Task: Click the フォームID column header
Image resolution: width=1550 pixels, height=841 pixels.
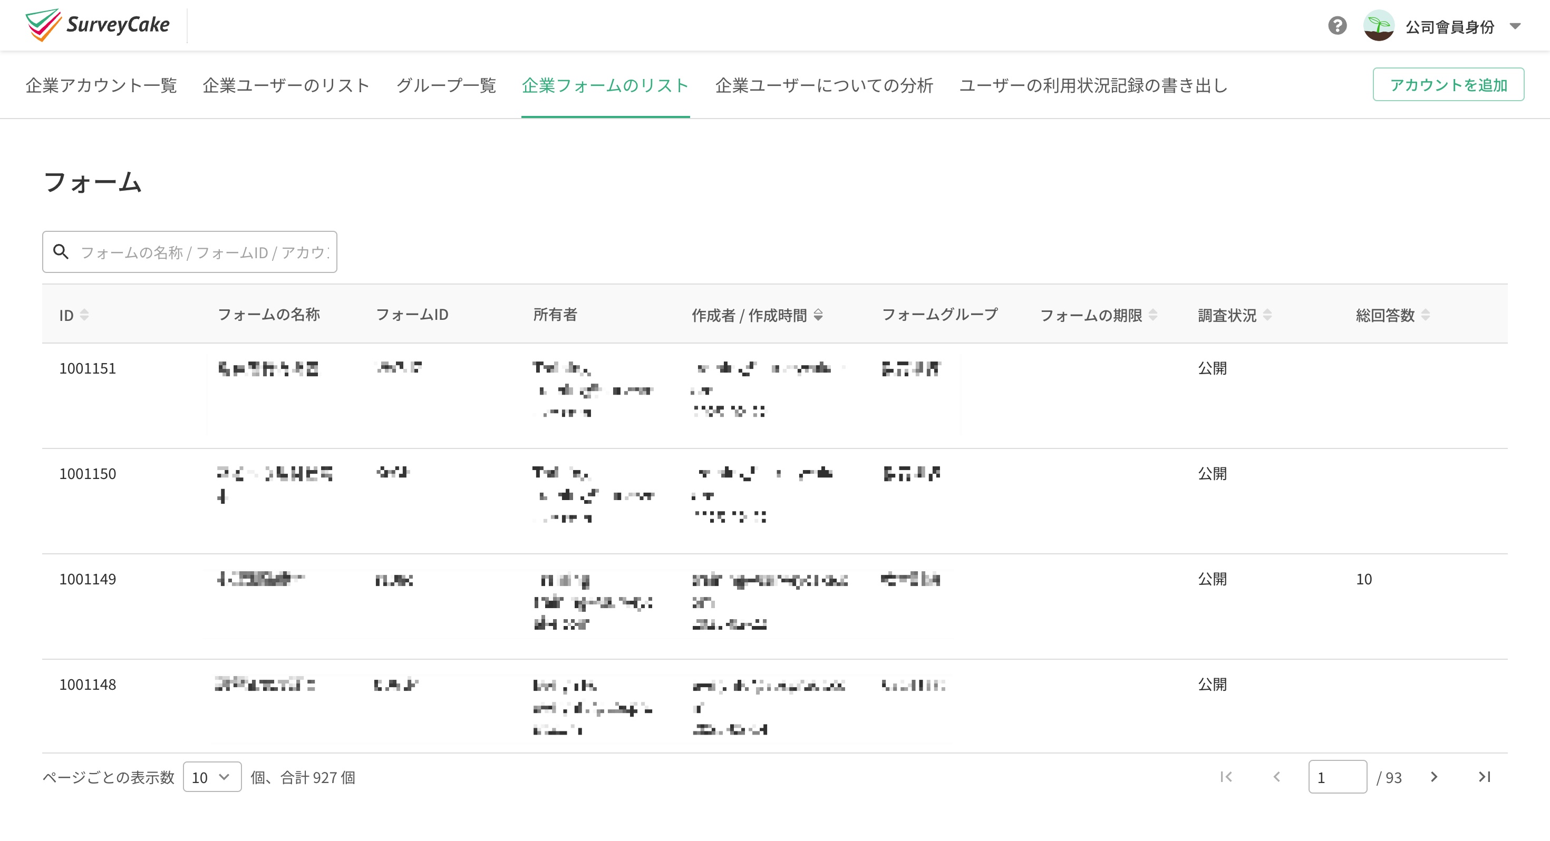Action: tap(412, 314)
